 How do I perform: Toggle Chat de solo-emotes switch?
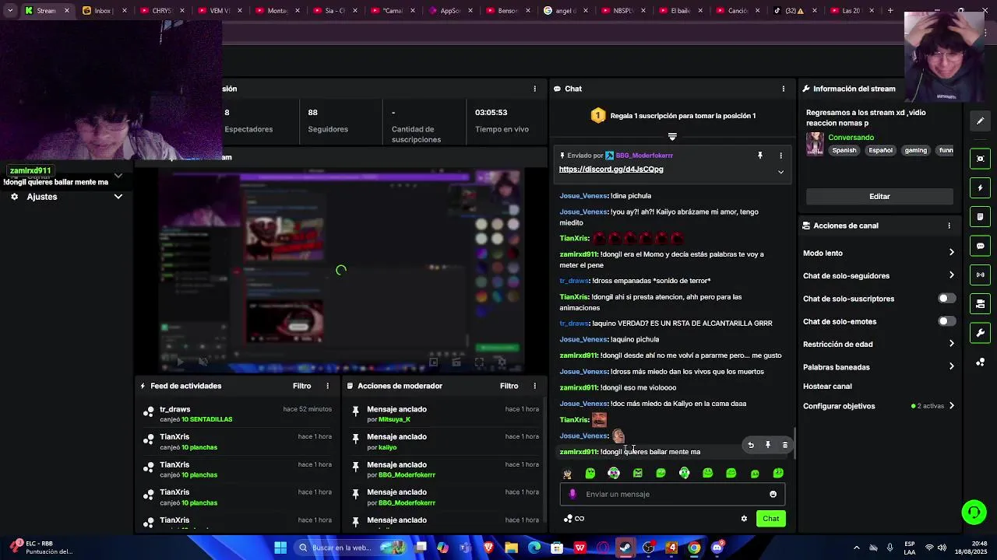click(946, 321)
